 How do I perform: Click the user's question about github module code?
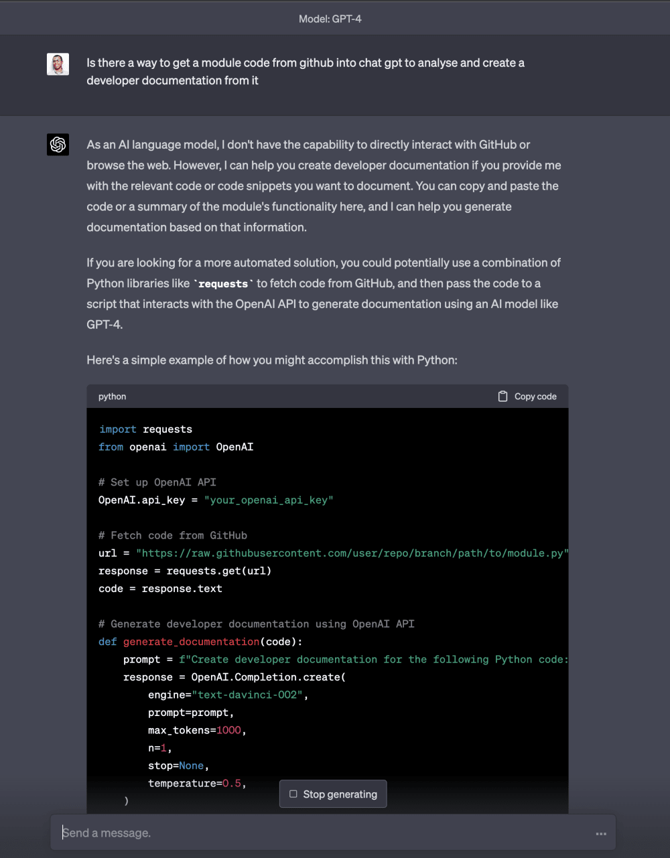pyautogui.click(x=306, y=72)
